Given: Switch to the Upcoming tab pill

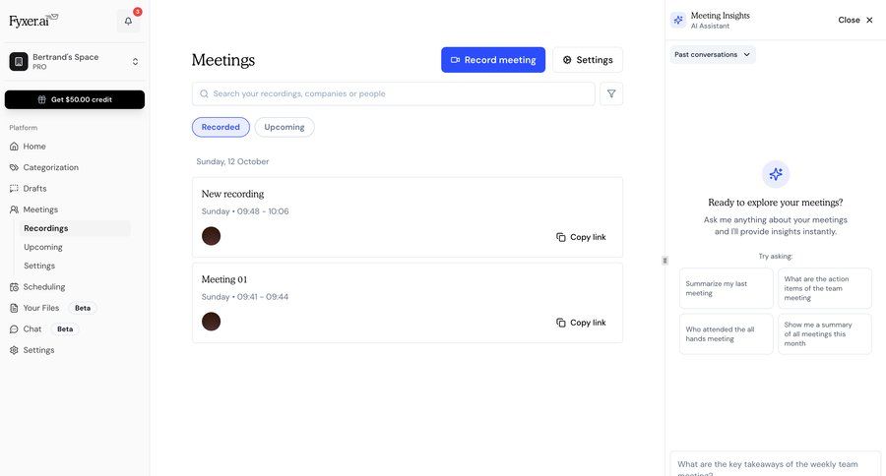Looking at the screenshot, I should pyautogui.click(x=285, y=127).
